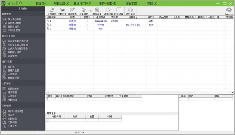Collapse the 数据管理 section header
The height and width of the screenshot is (135, 235).
23,14
